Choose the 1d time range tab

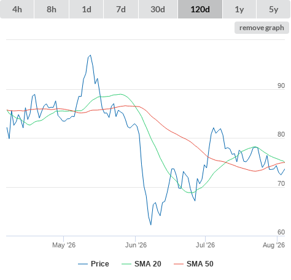pos(87,9)
